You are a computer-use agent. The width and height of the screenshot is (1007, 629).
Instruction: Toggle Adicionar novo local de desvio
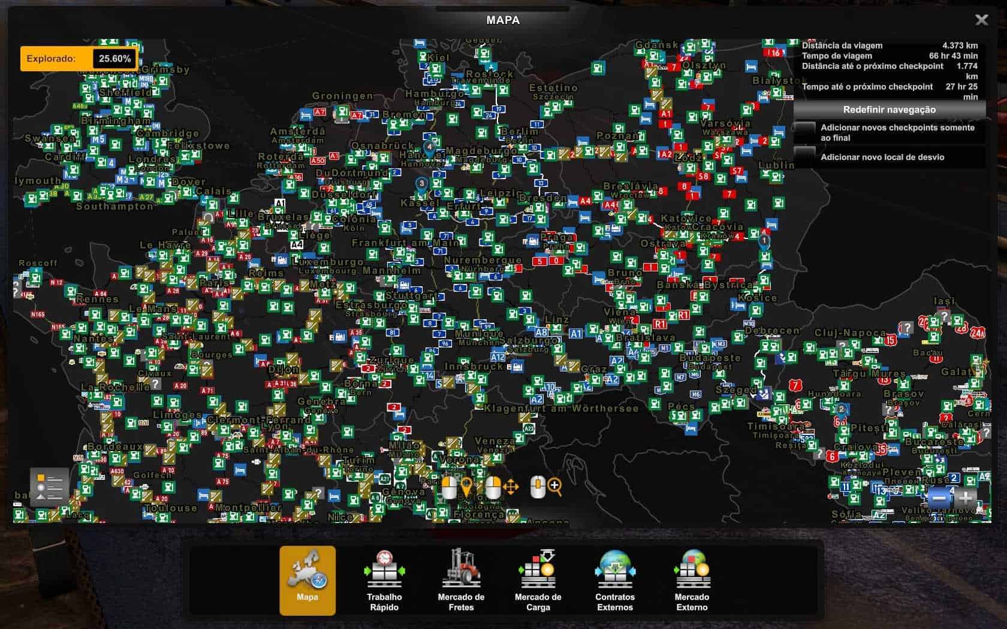pos(804,157)
